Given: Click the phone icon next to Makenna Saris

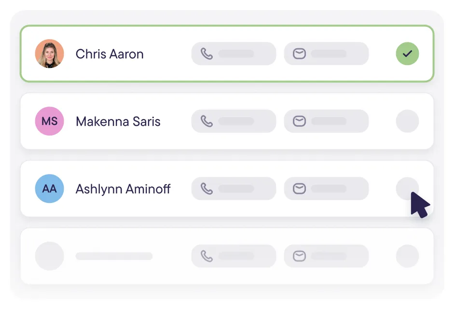Looking at the screenshot, I should point(206,121).
